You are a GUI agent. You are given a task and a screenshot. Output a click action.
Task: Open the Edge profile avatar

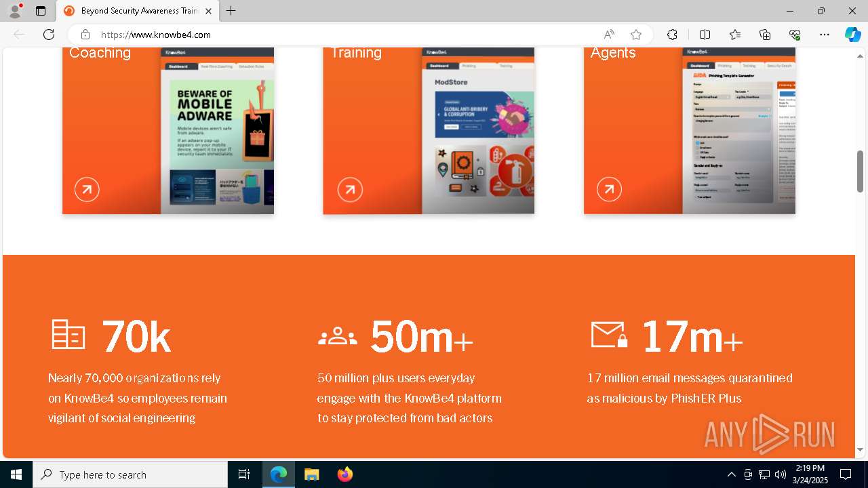(x=14, y=11)
